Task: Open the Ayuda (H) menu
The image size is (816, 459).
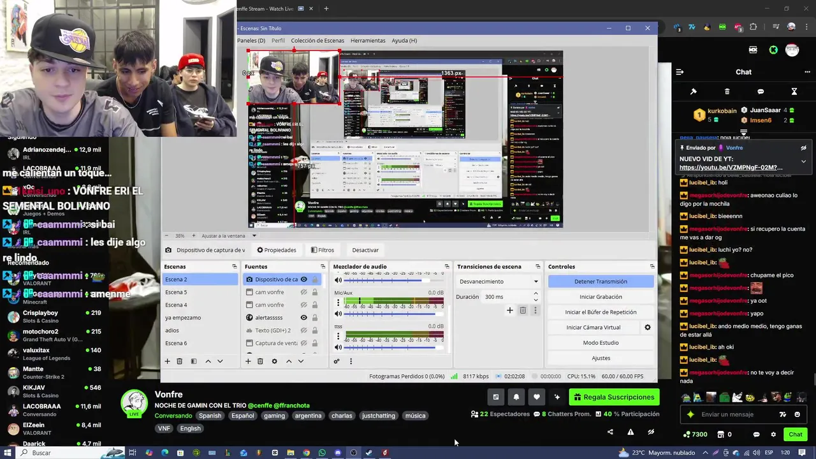Action: (404, 40)
